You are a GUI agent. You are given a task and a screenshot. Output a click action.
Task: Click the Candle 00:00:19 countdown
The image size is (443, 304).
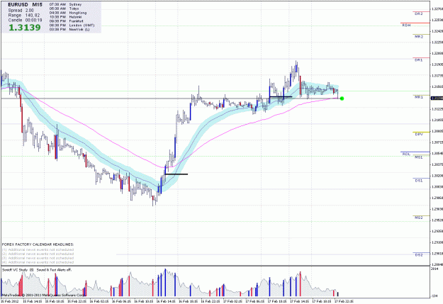[25, 21]
